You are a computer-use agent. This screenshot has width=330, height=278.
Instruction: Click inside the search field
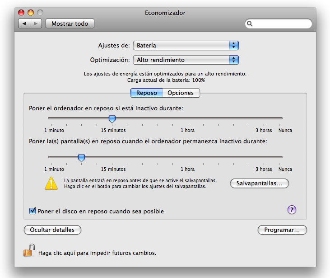click(281, 24)
